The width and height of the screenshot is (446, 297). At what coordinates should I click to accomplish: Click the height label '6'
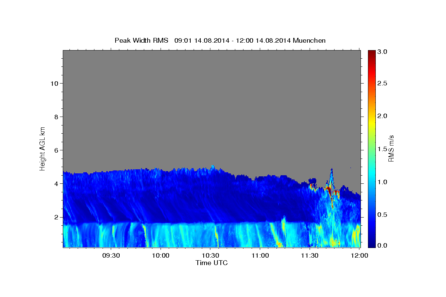pos(56,150)
